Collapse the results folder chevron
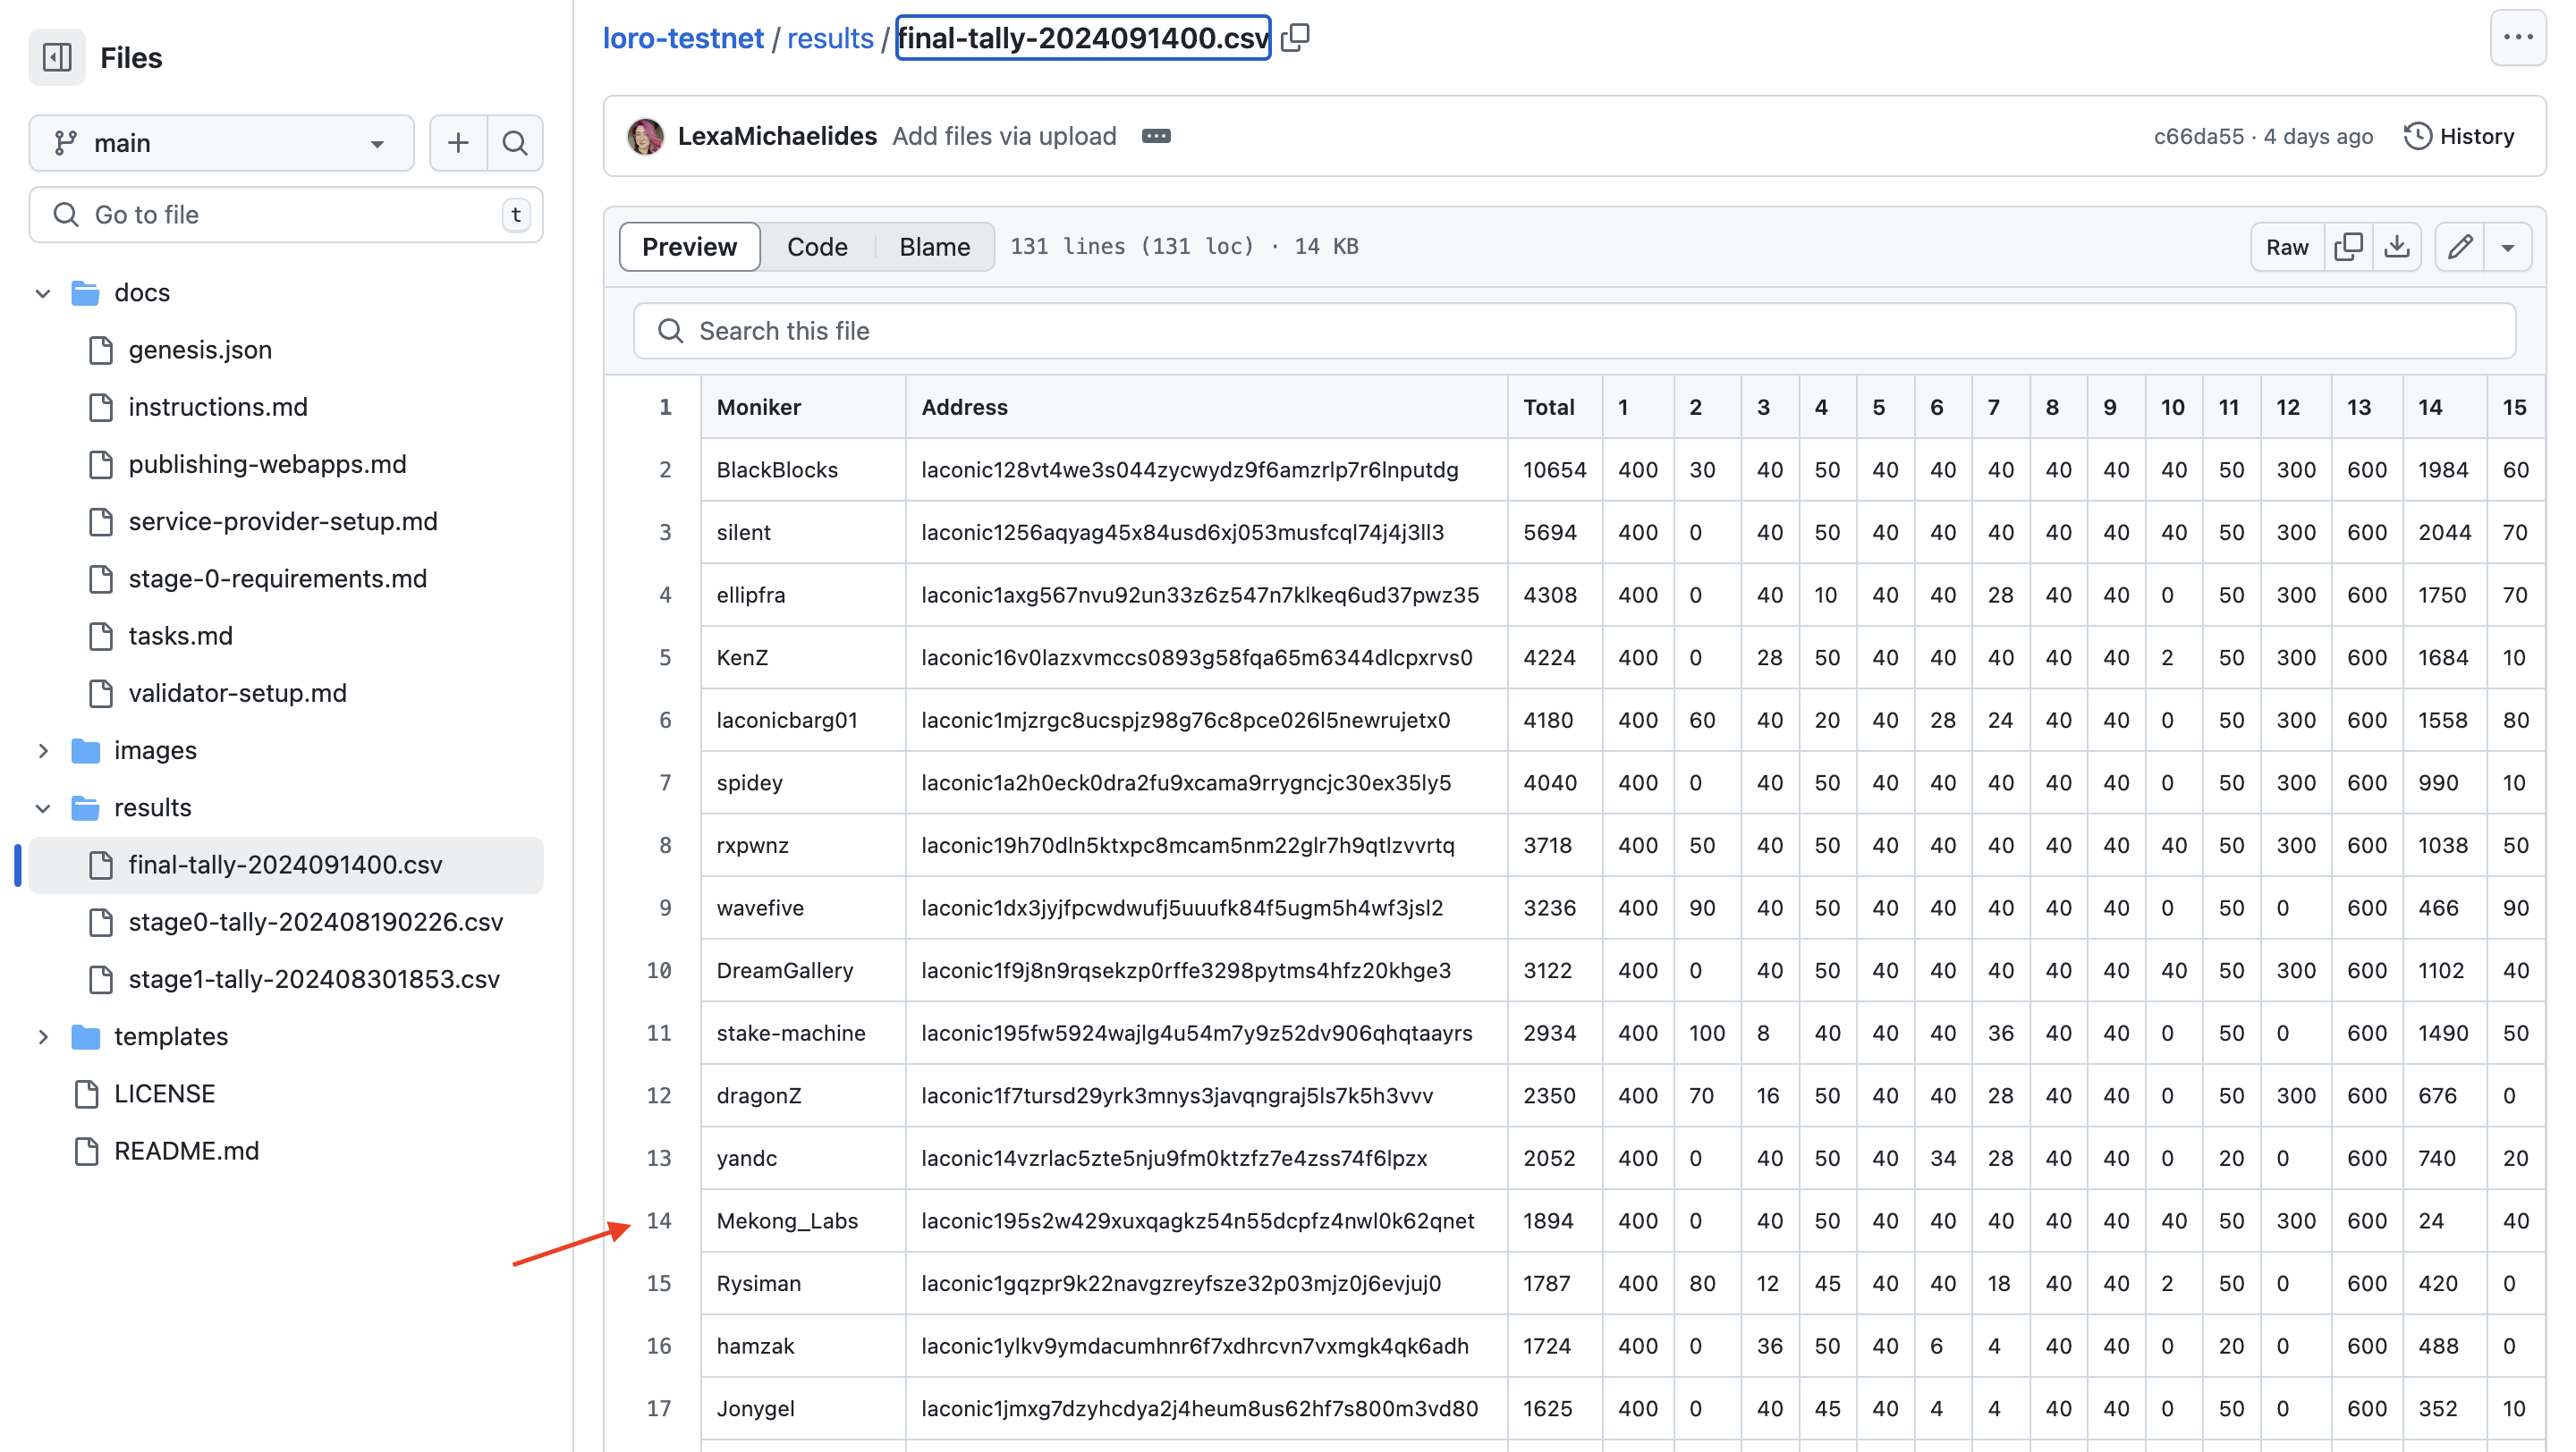This screenshot has height=1452, width=2576. [x=43, y=807]
